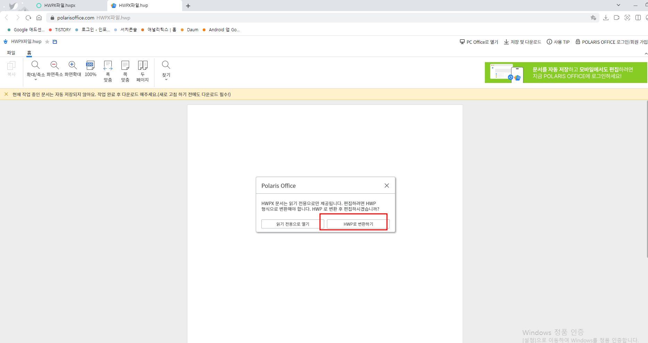Expand the 확대/축소 dropdown arrow
Viewport: 648px width, 343px height.
point(35,80)
